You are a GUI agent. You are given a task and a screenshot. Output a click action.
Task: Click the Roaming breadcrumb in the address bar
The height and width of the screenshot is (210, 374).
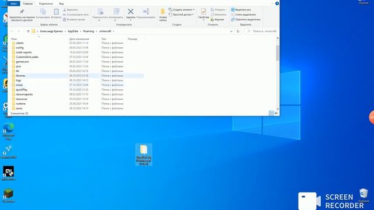click(88, 31)
